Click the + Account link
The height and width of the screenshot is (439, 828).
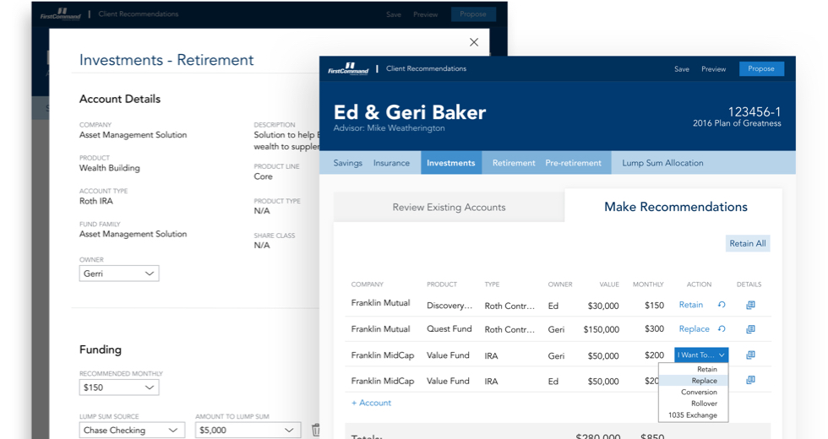371,403
